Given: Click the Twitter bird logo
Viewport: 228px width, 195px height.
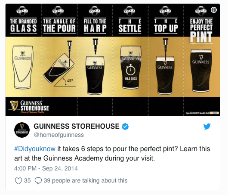Looking at the screenshot, I should coord(207,126).
